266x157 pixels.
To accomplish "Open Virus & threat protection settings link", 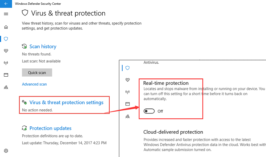I will [x=66, y=103].
